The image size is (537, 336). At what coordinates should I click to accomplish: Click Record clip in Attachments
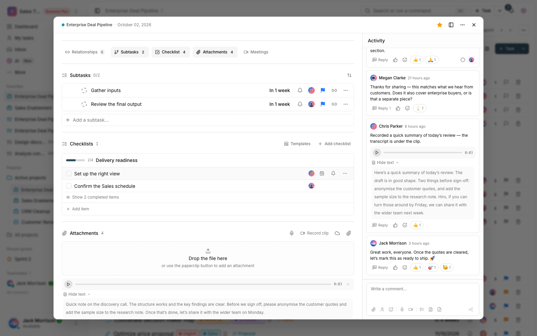[x=314, y=233]
